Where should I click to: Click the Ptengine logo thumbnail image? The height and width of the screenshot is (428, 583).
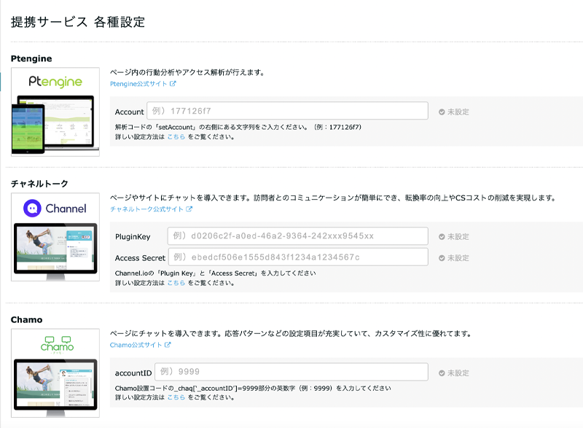55,112
